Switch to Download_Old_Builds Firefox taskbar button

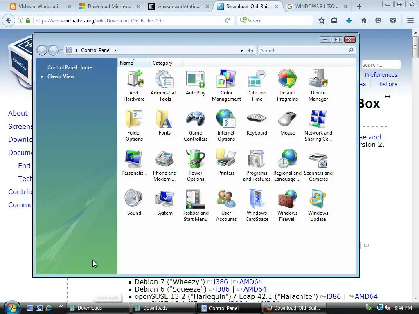pos(295,308)
